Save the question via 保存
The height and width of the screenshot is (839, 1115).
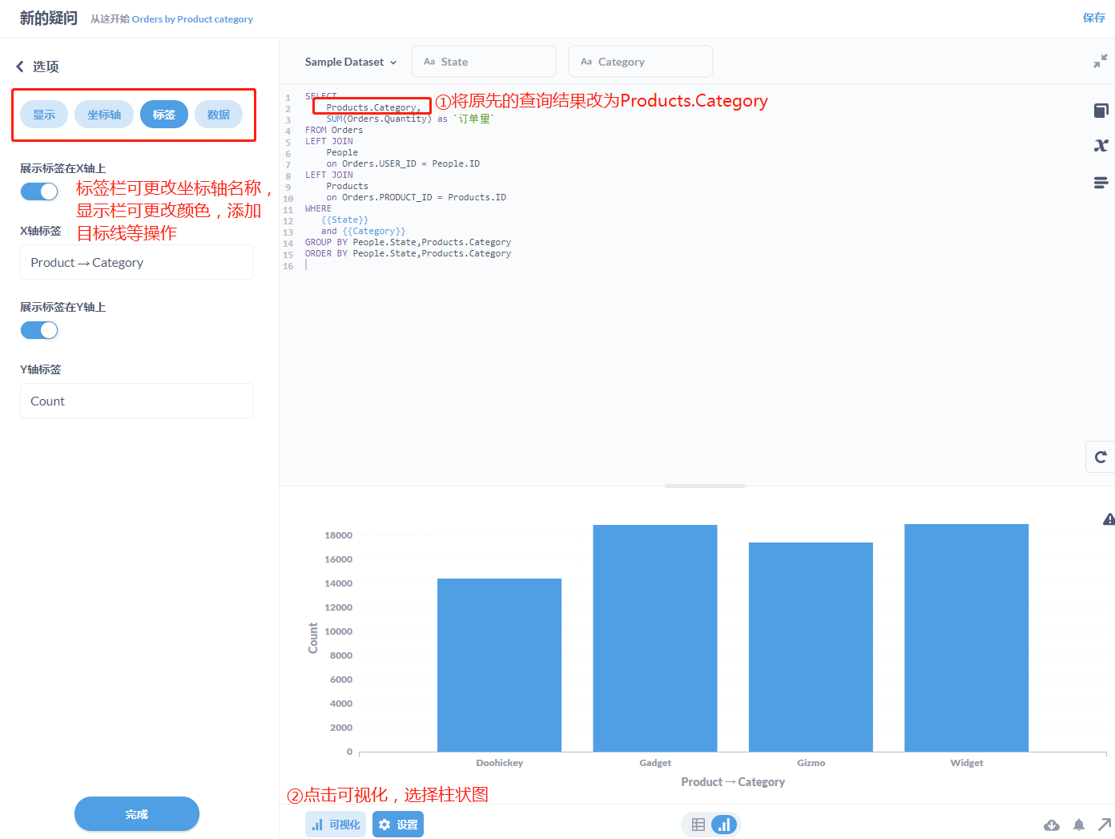[x=1094, y=17]
